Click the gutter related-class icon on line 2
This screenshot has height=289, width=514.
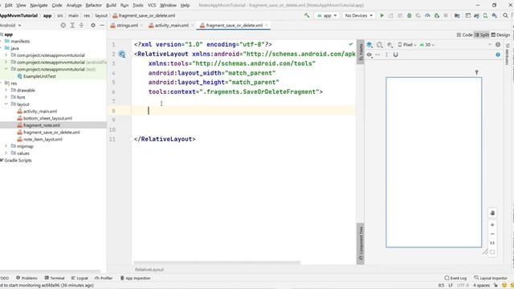click(x=122, y=54)
